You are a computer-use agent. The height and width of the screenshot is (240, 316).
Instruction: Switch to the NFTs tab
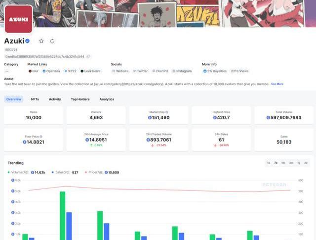click(35, 99)
